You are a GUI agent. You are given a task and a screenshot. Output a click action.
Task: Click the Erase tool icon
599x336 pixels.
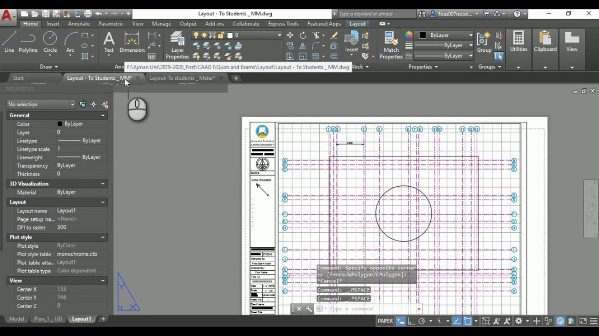[334, 35]
